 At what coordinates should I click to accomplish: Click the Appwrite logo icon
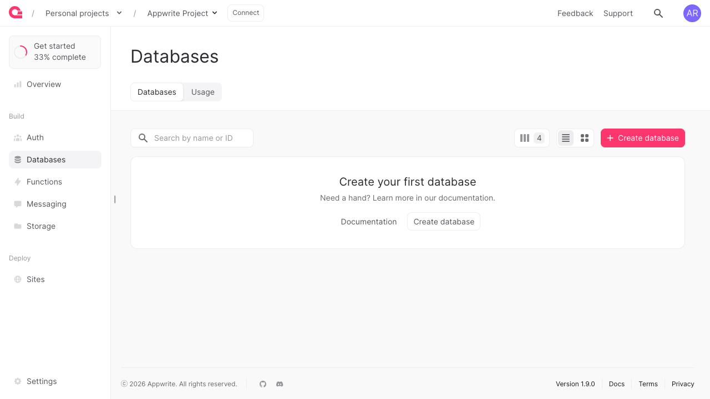[x=16, y=13]
